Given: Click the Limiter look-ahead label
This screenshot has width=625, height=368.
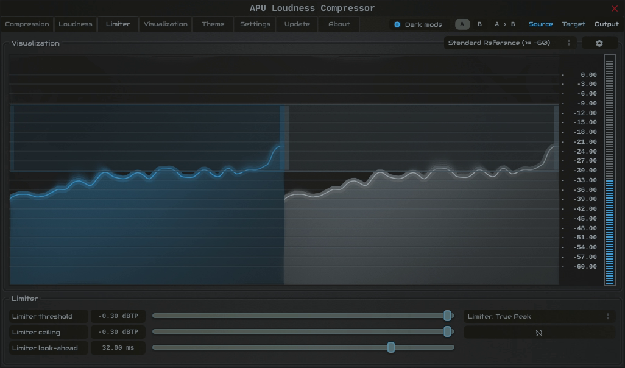Looking at the screenshot, I should (48, 348).
